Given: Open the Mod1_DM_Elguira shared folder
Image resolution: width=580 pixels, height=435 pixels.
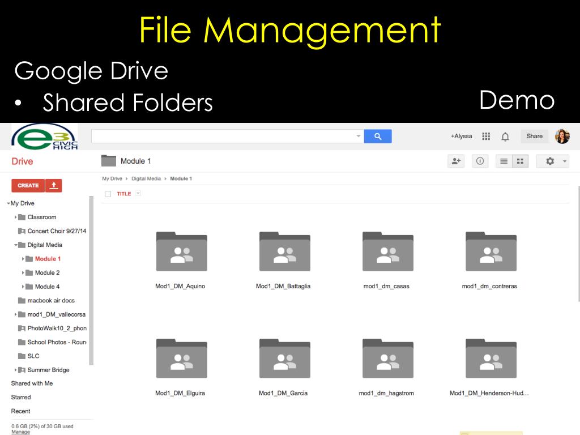Looking at the screenshot, I should [181, 359].
